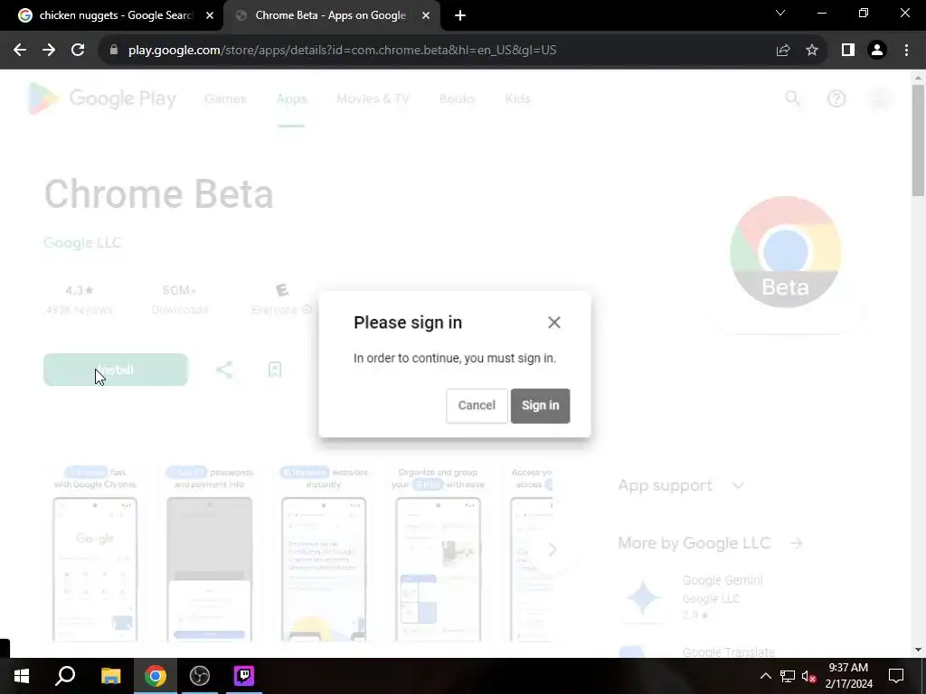Open the Games section
The image size is (926, 694).
[225, 98]
